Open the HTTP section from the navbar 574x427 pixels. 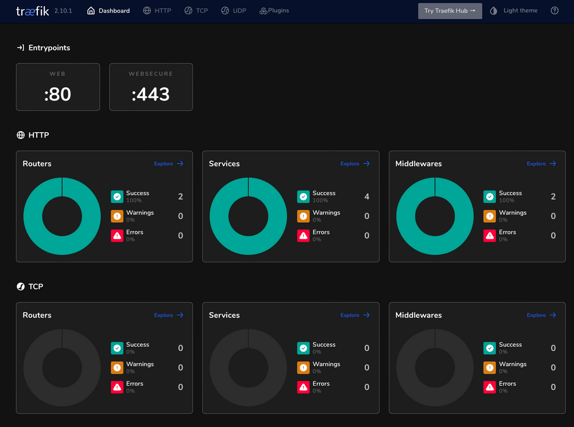pyautogui.click(x=157, y=10)
